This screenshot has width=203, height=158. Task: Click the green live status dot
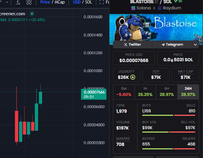[x=32, y=14]
